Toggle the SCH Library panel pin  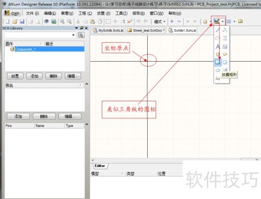[x=81, y=28]
